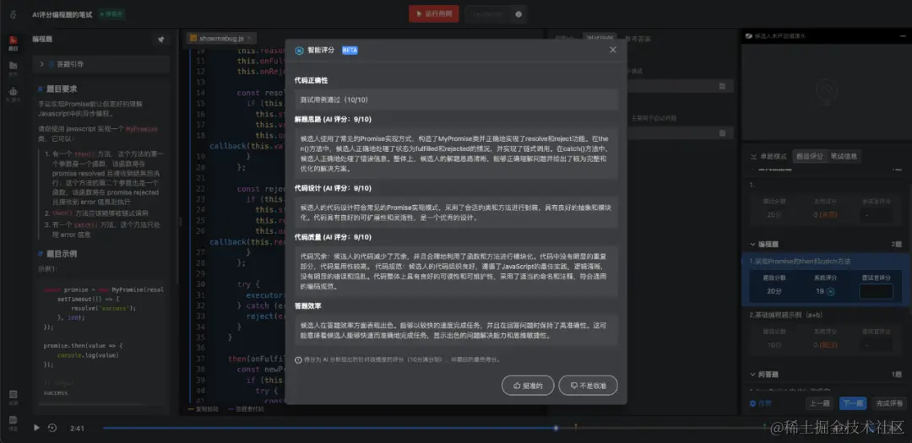912x443 pixels.
Task: Click the 完成评卷 button
Action: 889,403
